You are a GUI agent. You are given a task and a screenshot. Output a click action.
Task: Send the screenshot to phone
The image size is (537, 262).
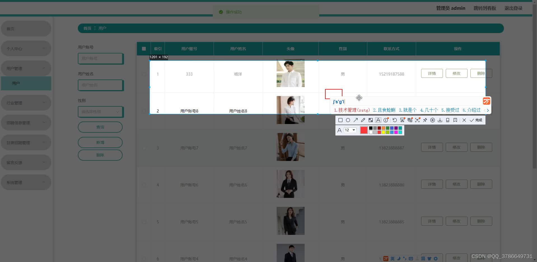pyautogui.click(x=448, y=120)
